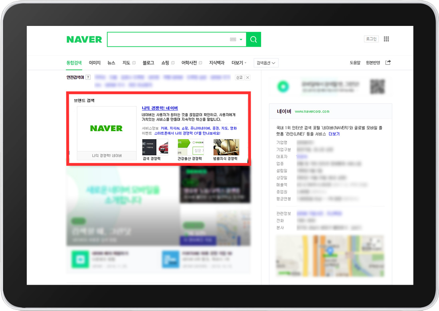
Task: Switch to the 뉴스 tab
Action: (111, 63)
